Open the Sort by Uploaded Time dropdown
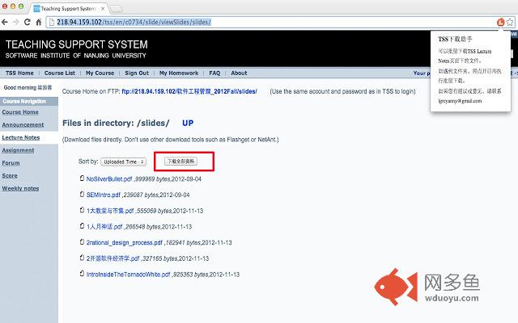This screenshot has width=518, height=323. [x=123, y=161]
